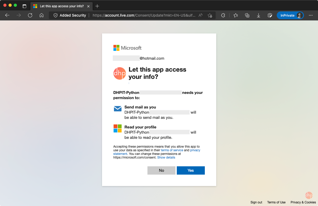The height and width of the screenshot is (206, 318).
Task: Open Privacy & Cookies footer link
Action: tap(303, 202)
